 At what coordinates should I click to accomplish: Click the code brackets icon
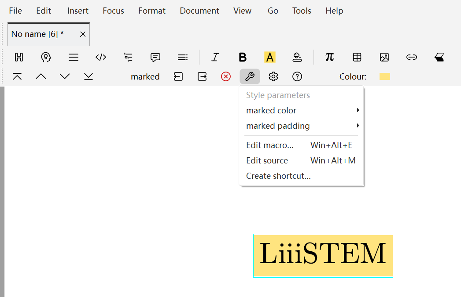coord(101,57)
